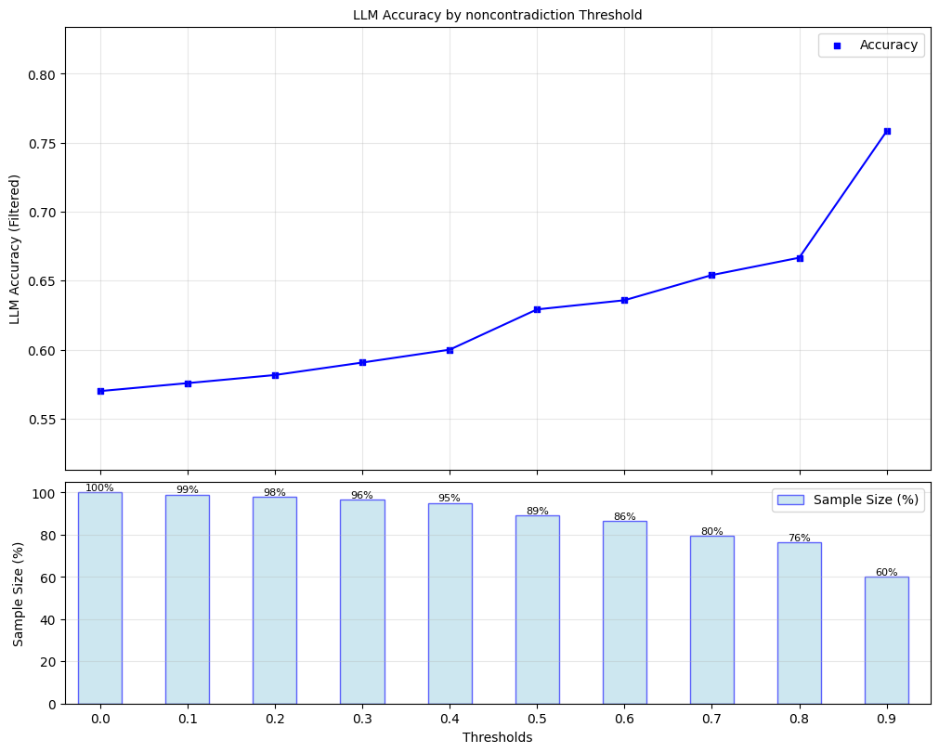The image size is (939, 753).
Task: Click the Sample Size (%) legend text
Action: click(x=866, y=500)
